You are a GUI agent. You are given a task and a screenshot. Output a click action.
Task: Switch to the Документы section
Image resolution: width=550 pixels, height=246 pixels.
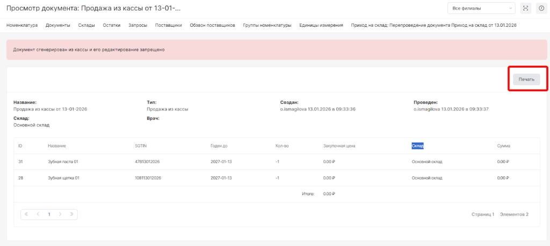(x=58, y=25)
